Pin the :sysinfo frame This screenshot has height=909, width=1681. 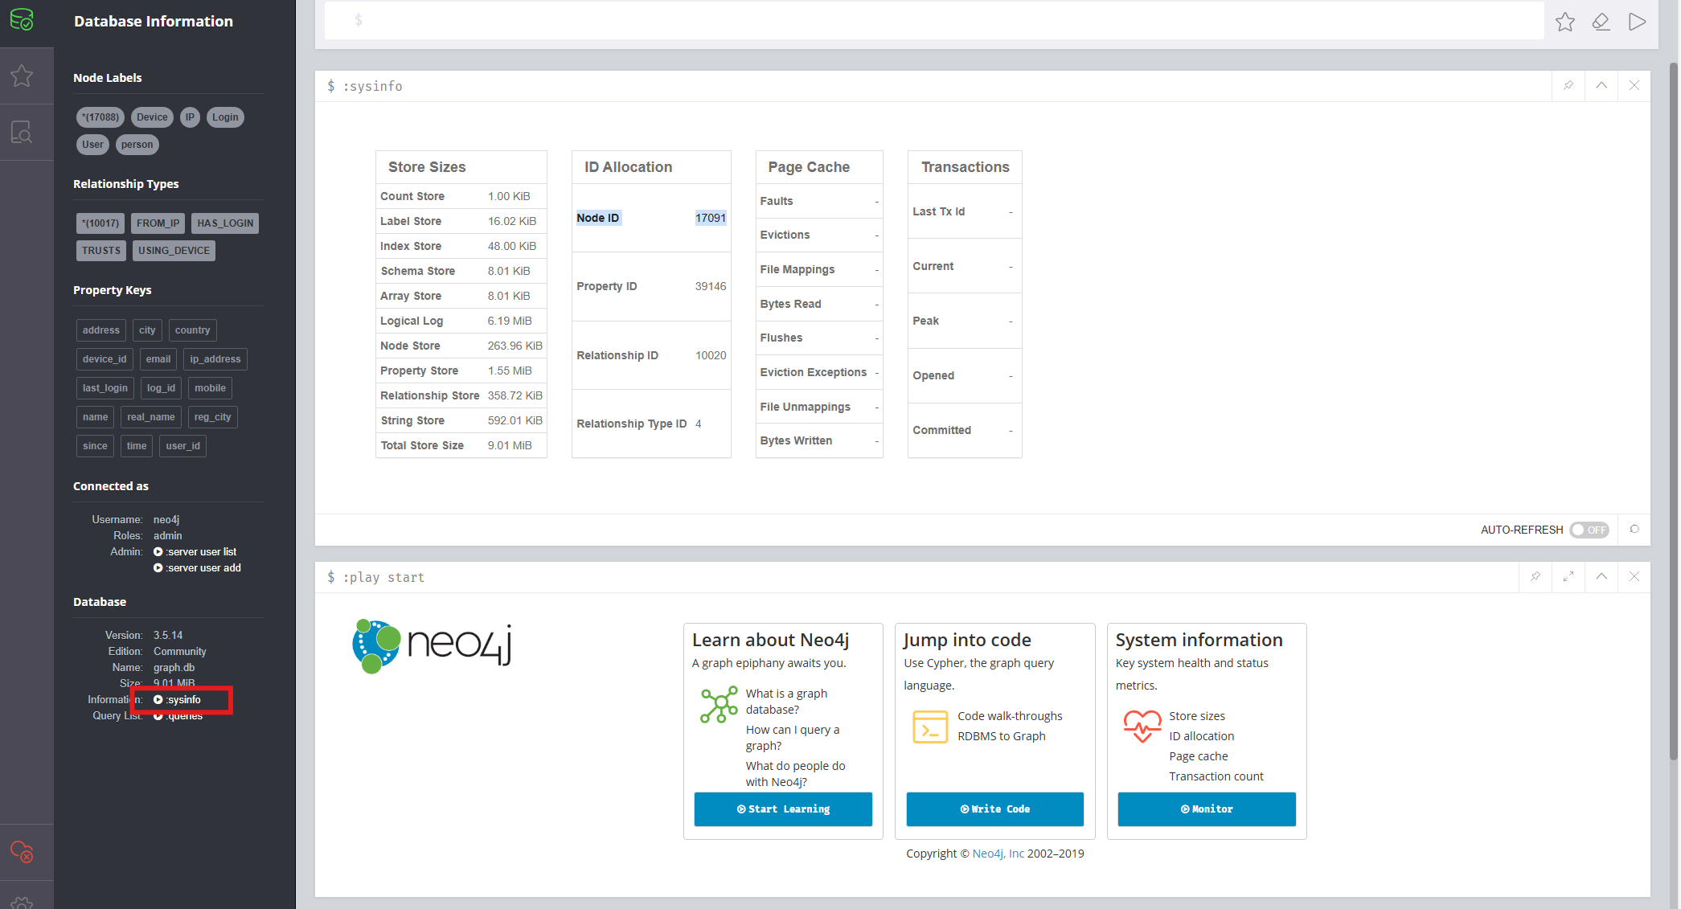point(1568,85)
